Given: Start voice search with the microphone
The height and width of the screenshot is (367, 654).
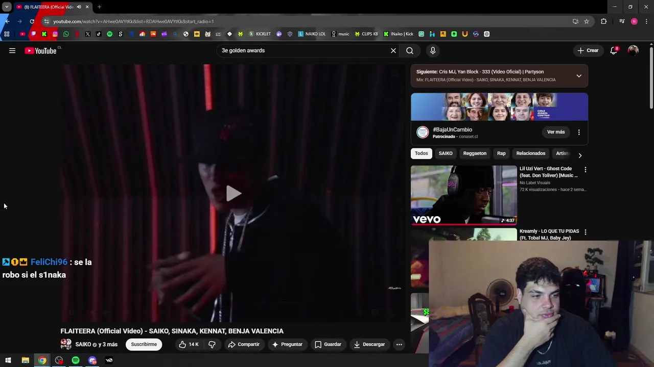Looking at the screenshot, I should (x=433, y=50).
